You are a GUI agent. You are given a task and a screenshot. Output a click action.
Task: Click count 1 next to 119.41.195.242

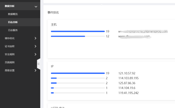click(107, 93)
